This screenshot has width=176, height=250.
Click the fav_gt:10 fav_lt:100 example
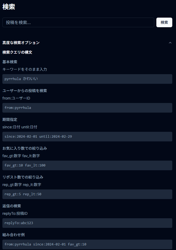(87, 165)
